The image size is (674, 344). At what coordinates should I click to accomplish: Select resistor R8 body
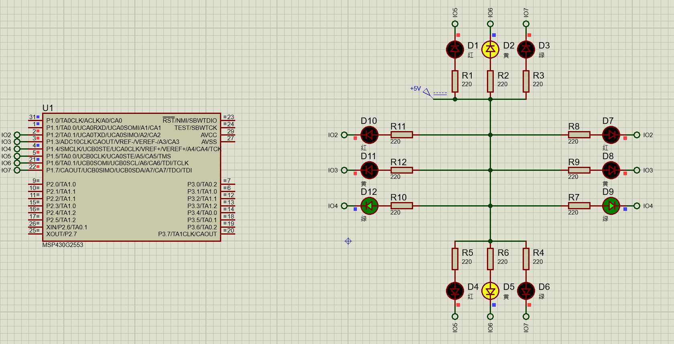tap(579, 135)
